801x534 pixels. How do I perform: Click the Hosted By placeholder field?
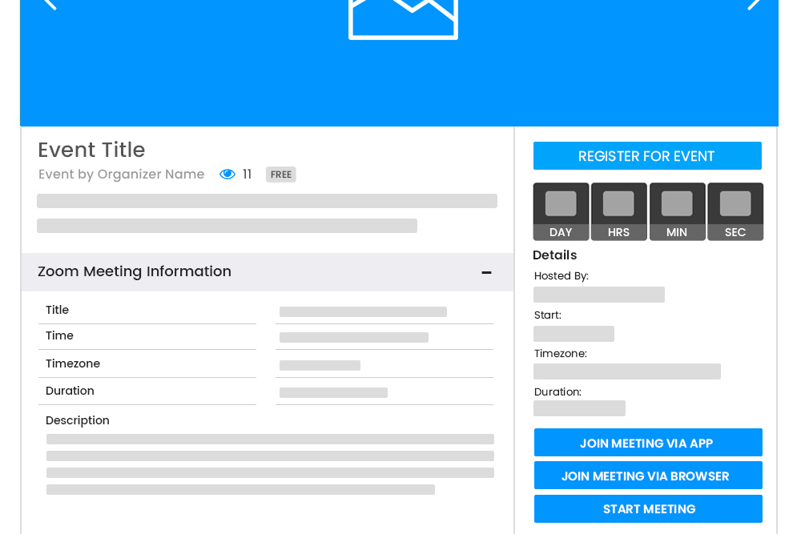[598, 294]
